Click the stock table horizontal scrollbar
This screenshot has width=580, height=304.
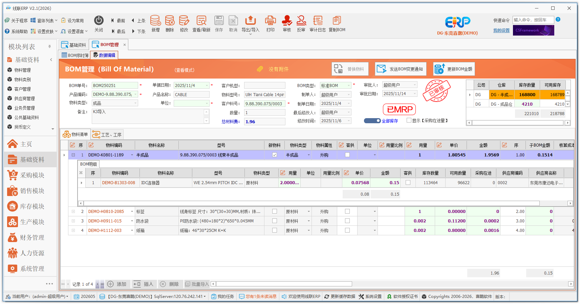tap(518, 123)
